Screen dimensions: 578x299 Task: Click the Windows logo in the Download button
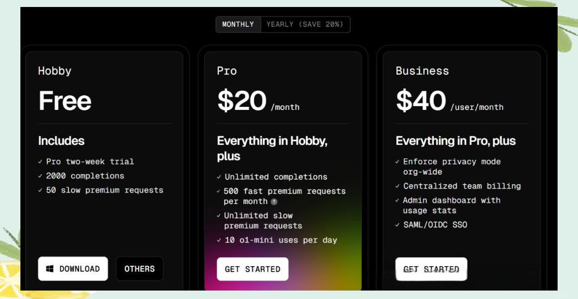tap(50, 269)
